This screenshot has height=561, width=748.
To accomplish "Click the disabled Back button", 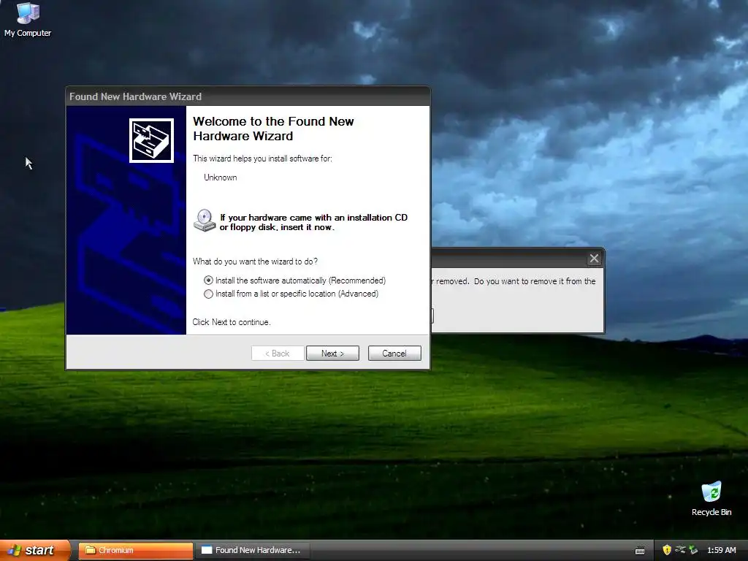I will coord(278,354).
